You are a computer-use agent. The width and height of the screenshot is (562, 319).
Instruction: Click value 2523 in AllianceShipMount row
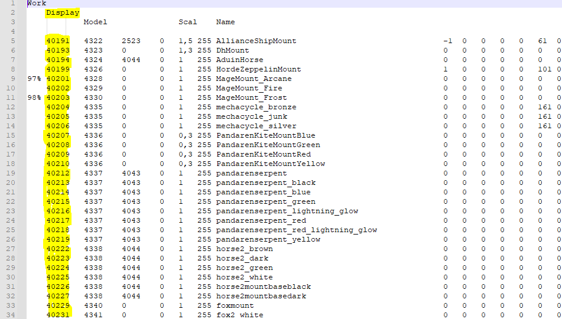coord(131,41)
